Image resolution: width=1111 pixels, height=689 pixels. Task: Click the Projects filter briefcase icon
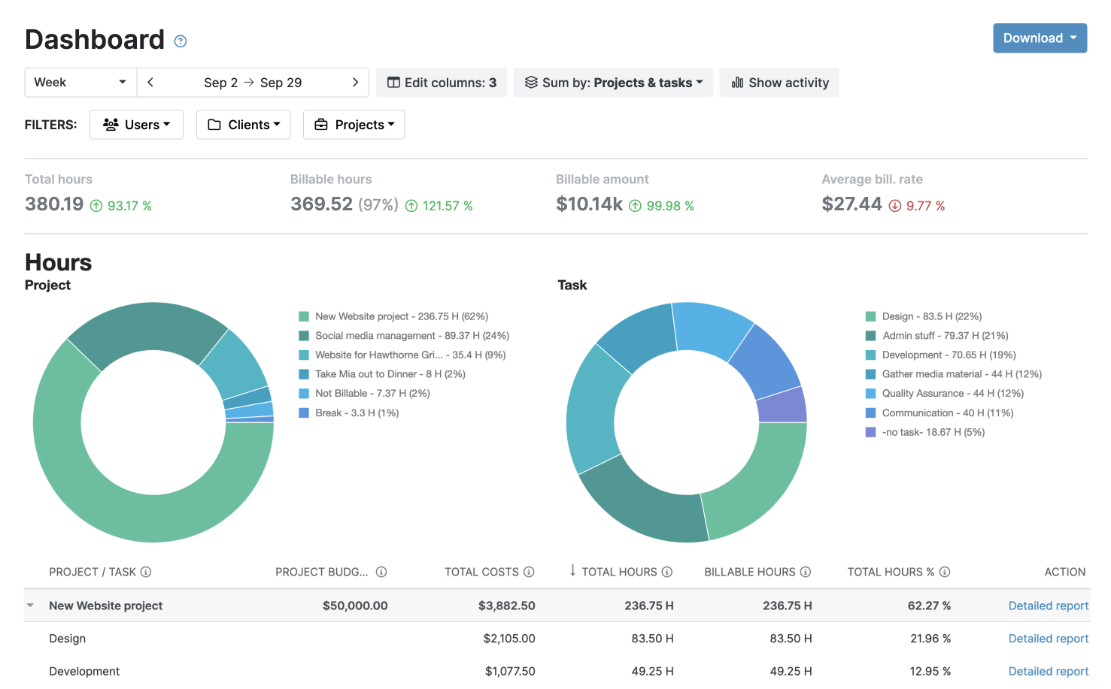click(x=323, y=124)
